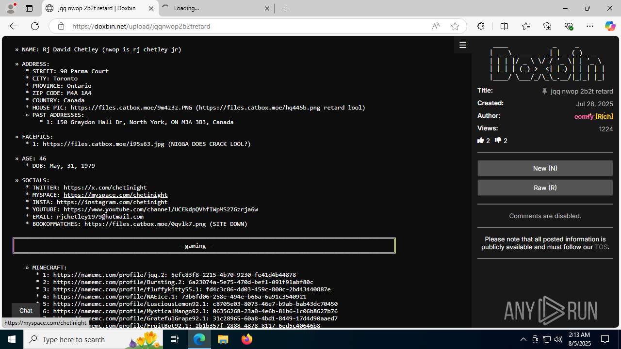
Task: Open Settings and more ellipsis menu
Action: click(x=590, y=26)
